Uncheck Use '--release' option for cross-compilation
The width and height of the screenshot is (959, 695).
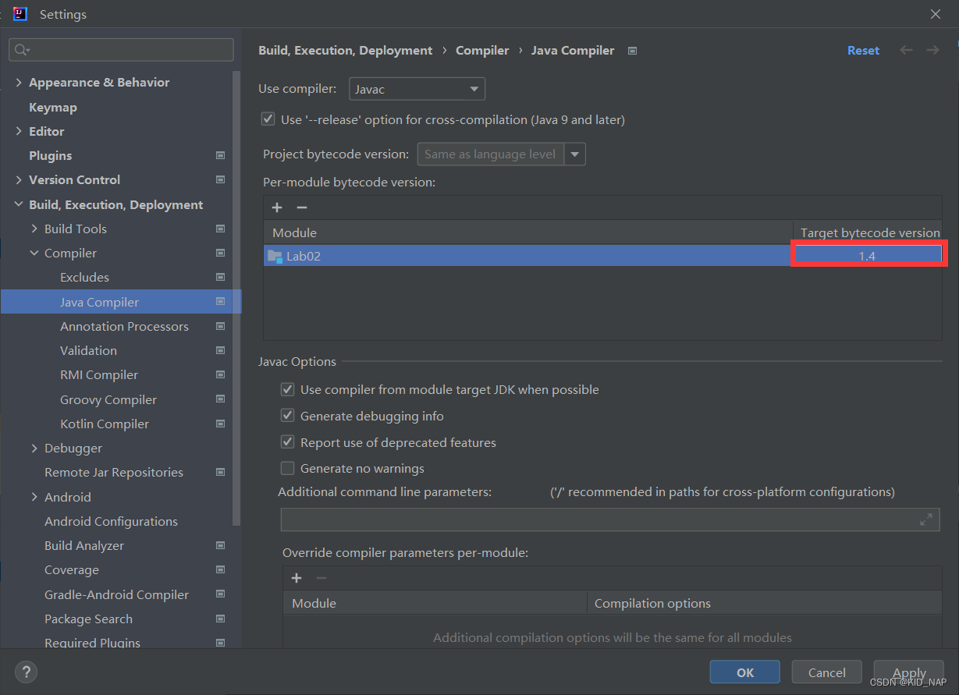point(268,119)
